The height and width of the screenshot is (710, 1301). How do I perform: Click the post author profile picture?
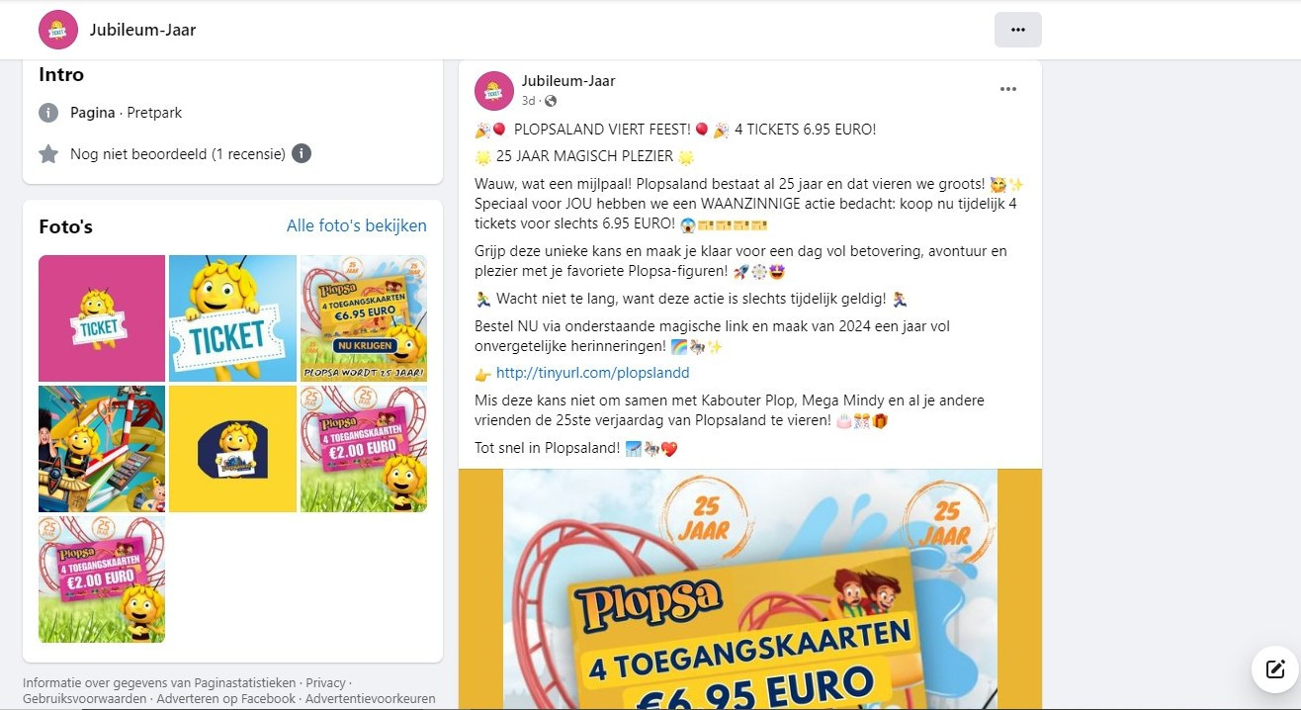point(494,91)
